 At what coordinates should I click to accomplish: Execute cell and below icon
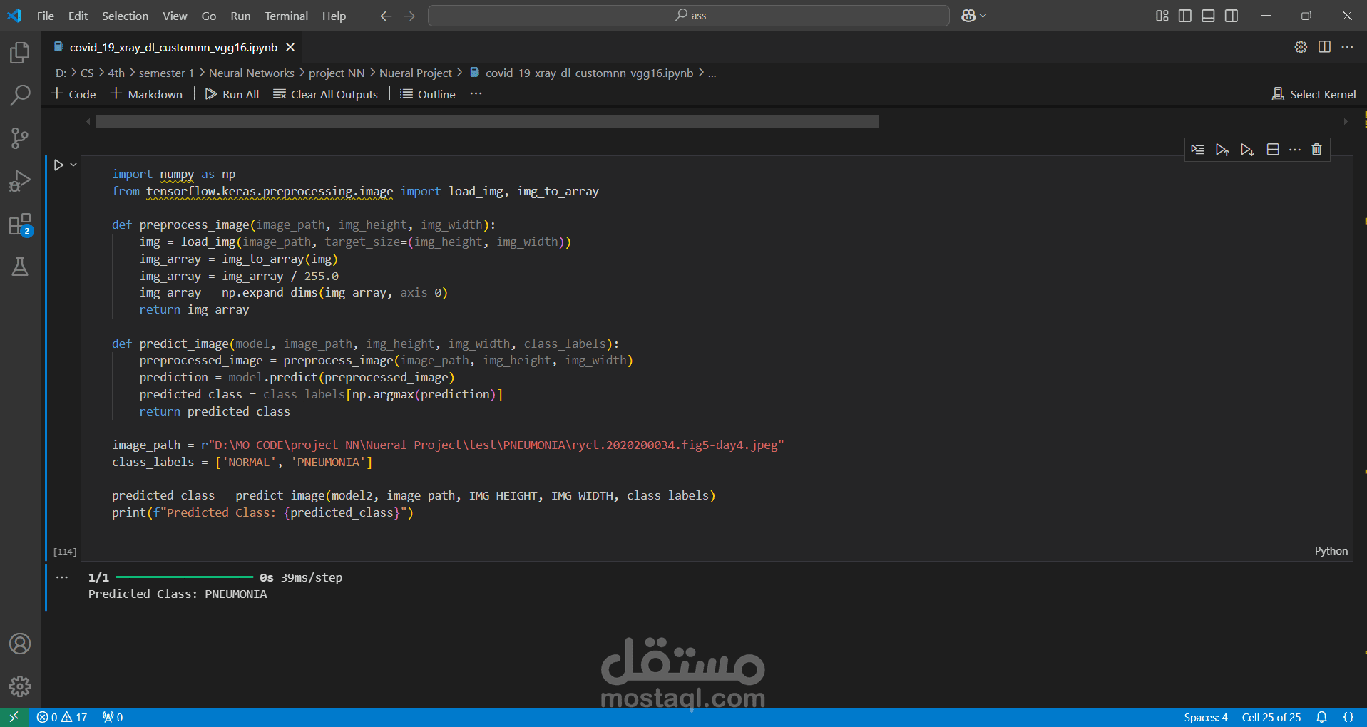1246,150
